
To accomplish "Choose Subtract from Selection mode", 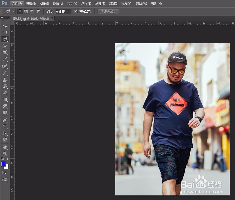I will [32, 11].
